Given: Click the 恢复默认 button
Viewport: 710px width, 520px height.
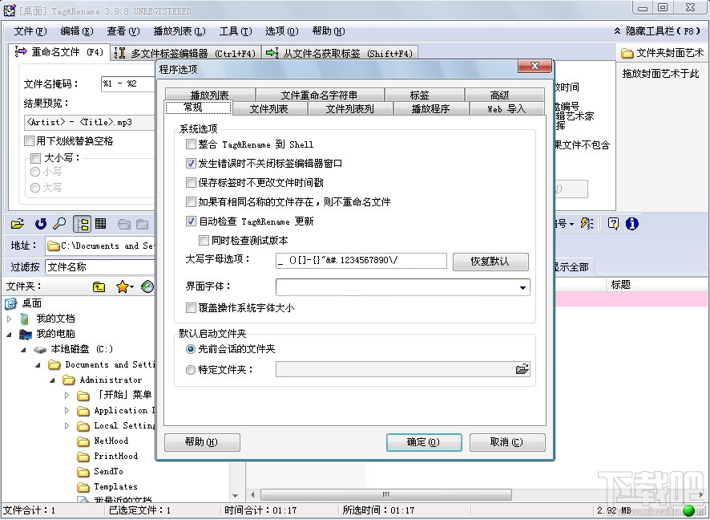Looking at the screenshot, I should pos(490,261).
